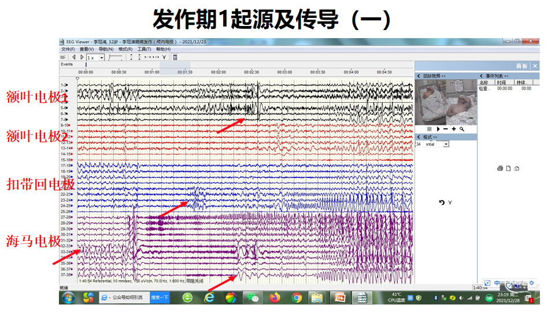Open the Windows Start menu
Viewport: 555px width, 312px height.
click(x=68, y=298)
